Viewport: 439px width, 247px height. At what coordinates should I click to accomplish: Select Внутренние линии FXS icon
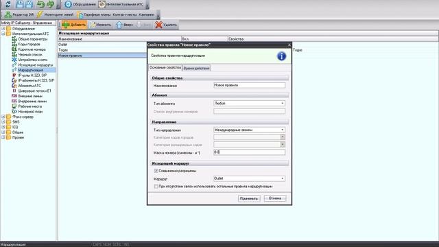click(x=14, y=101)
